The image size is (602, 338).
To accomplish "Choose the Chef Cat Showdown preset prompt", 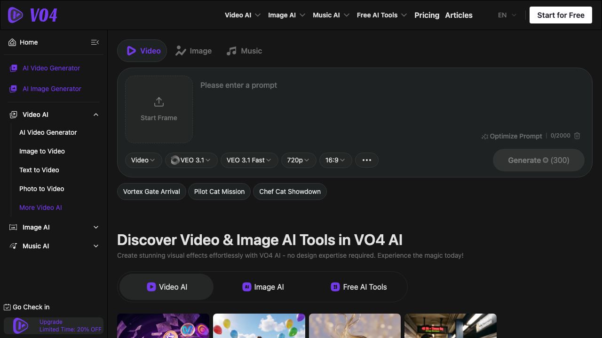I will [290, 192].
